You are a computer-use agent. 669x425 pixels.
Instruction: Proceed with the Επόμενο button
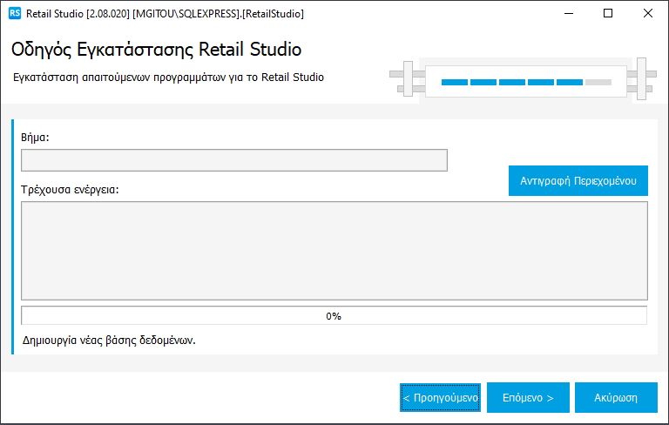[x=528, y=398]
